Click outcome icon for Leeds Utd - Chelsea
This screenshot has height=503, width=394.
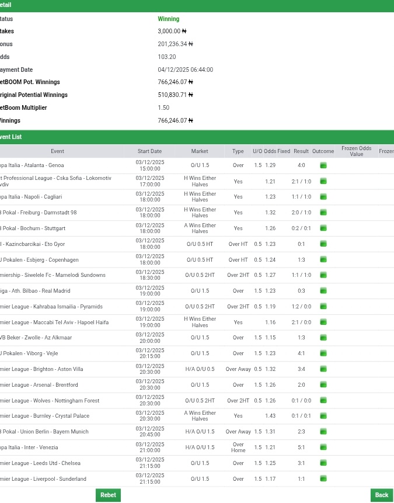click(323, 463)
